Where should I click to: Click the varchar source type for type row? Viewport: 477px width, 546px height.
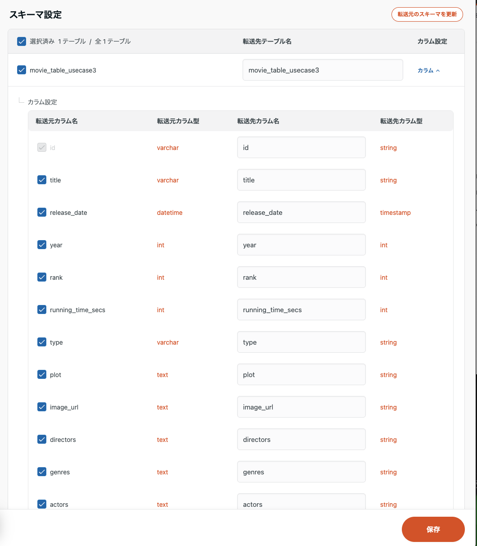(x=168, y=342)
